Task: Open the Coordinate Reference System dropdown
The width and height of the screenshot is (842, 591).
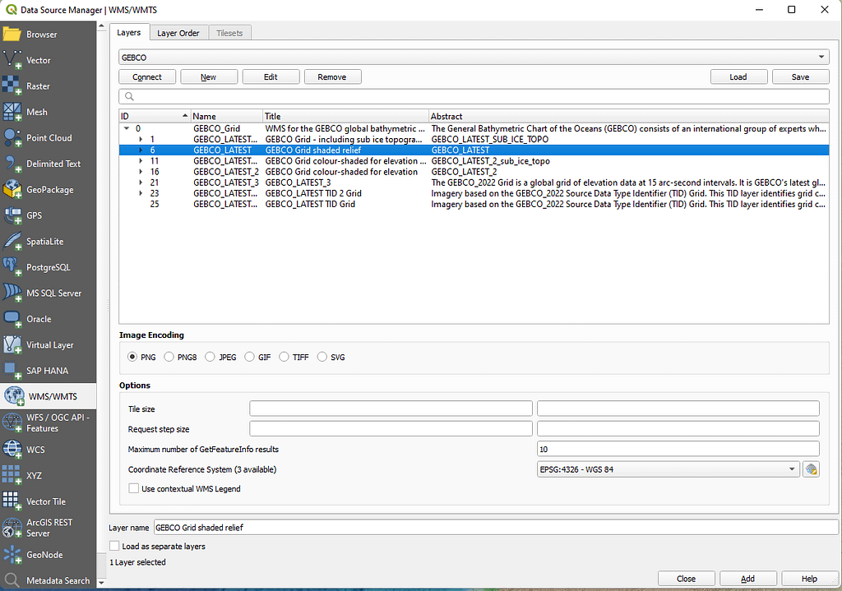Action: (667, 469)
